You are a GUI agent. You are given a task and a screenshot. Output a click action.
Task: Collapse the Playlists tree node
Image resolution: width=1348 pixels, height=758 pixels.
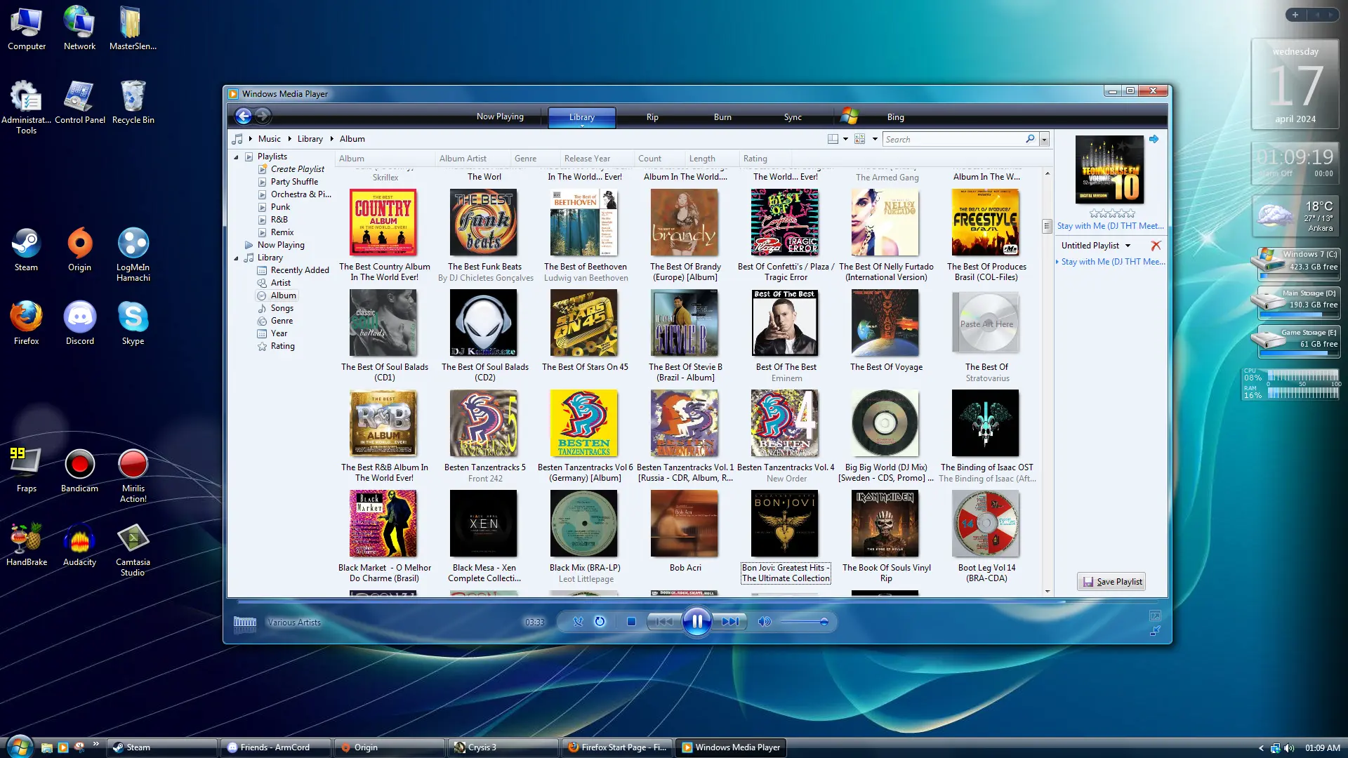[x=236, y=157]
